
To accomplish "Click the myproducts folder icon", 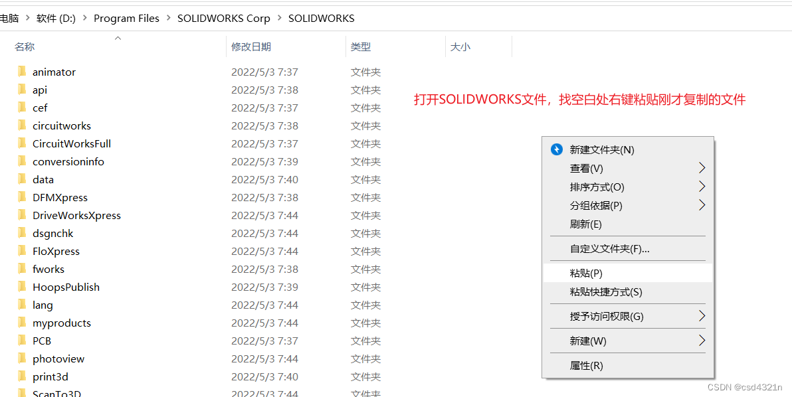I will coord(22,323).
